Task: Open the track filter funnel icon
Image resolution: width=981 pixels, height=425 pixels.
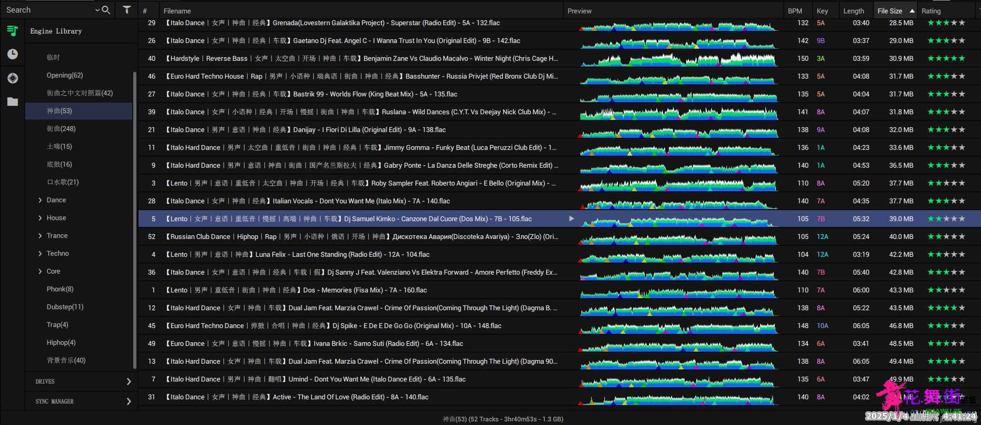Action: click(x=126, y=9)
